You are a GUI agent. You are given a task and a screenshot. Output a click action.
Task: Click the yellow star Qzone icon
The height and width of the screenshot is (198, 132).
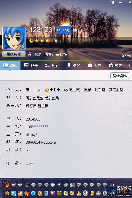tap(7, 193)
